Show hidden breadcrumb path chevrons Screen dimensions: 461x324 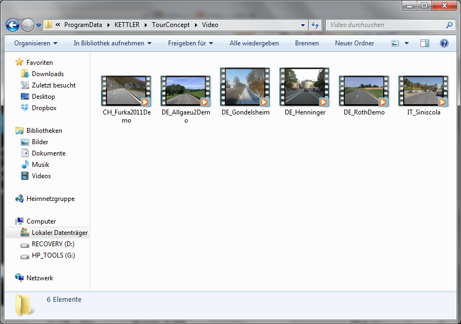(58, 25)
